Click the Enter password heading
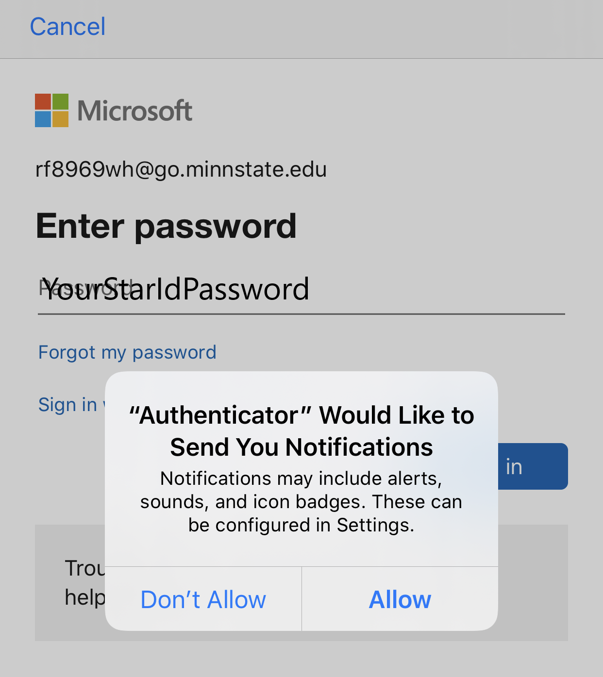Viewport: 603px width, 677px height. point(166,226)
